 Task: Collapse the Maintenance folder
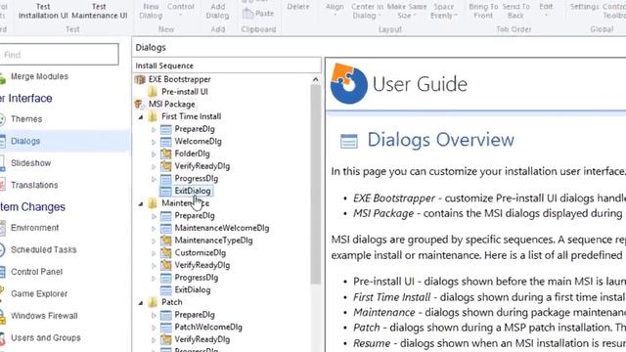141,203
